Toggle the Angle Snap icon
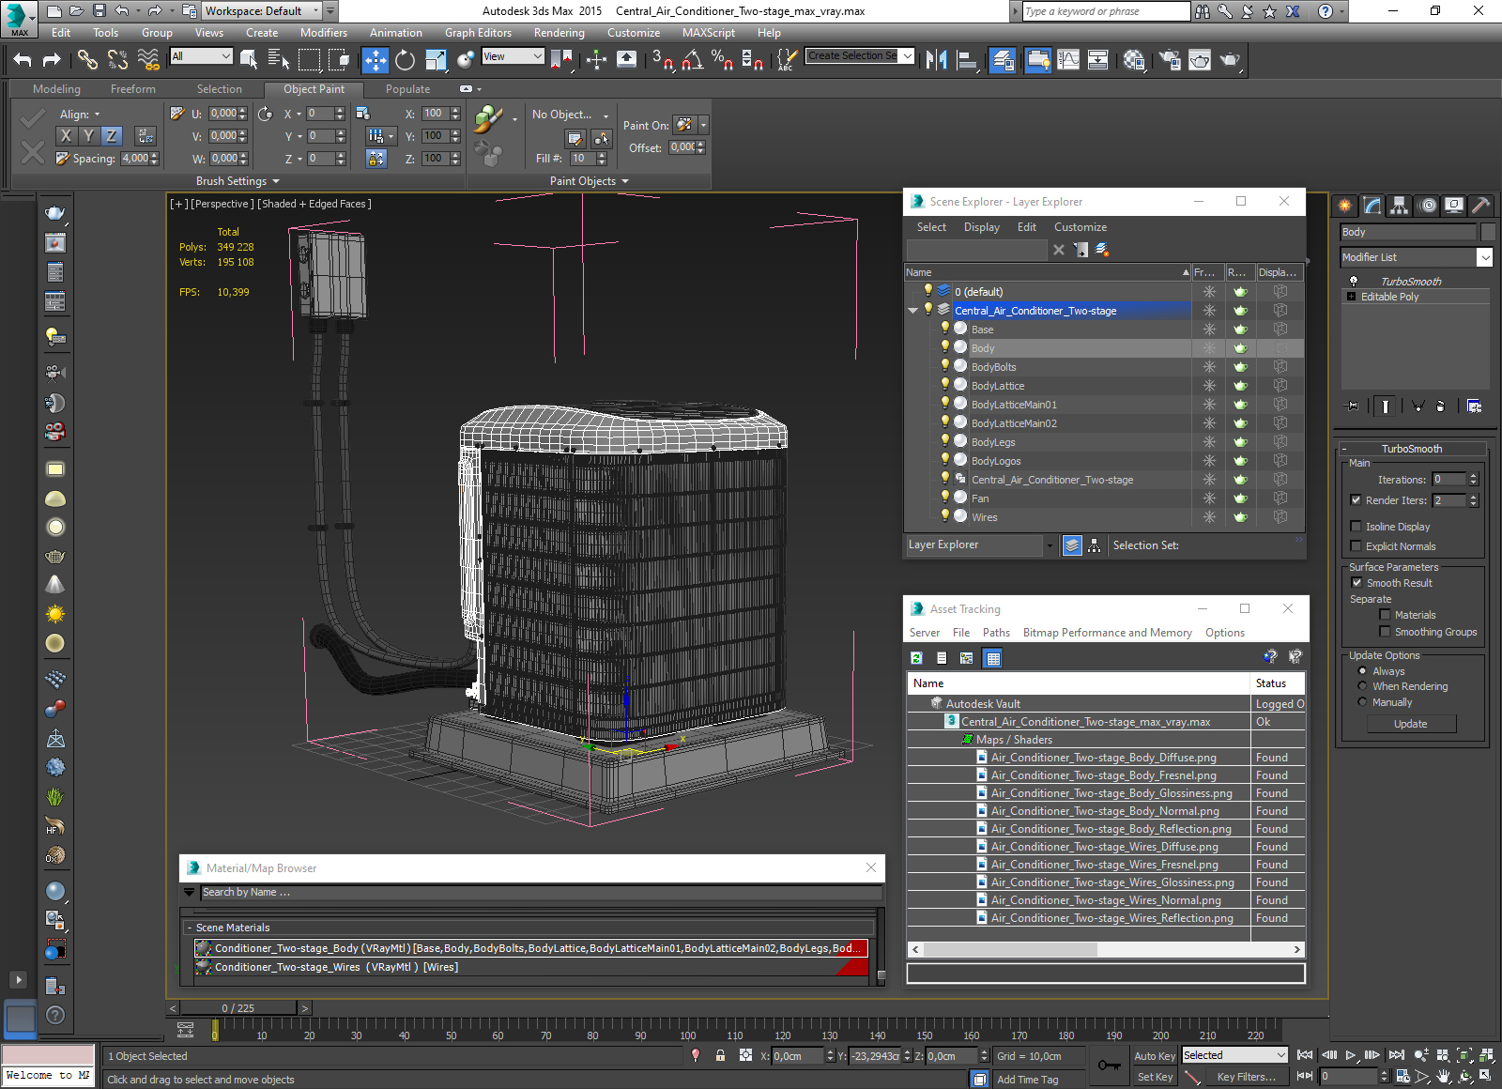Image resolution: width=1502 pixels, height=1089 pixels. pyautogui.click(x=692, y=60)
